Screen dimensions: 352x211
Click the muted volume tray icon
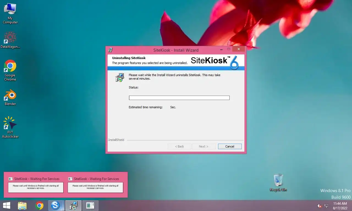[320, 206]
